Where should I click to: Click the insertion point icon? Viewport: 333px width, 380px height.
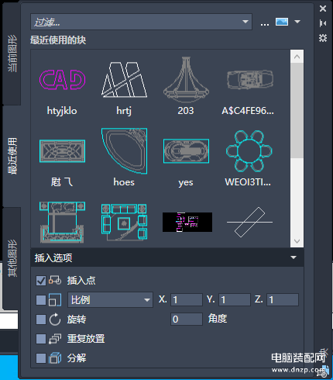(x=55, y=280)
